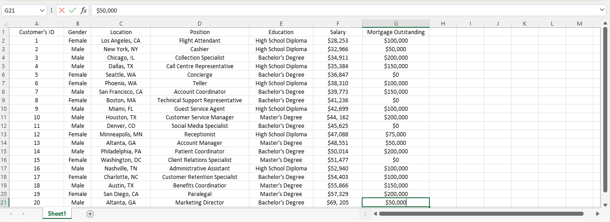This screenshot has height=222, width=610.
Task: Open the Name Box dropdown arrow
Action: pos(42,10)
